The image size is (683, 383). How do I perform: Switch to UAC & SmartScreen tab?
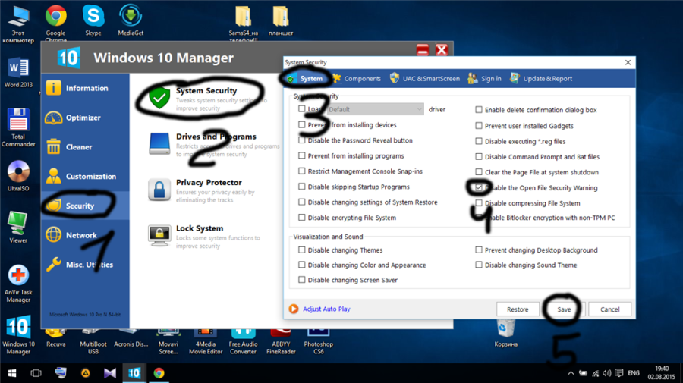click(x=425, y=78)
